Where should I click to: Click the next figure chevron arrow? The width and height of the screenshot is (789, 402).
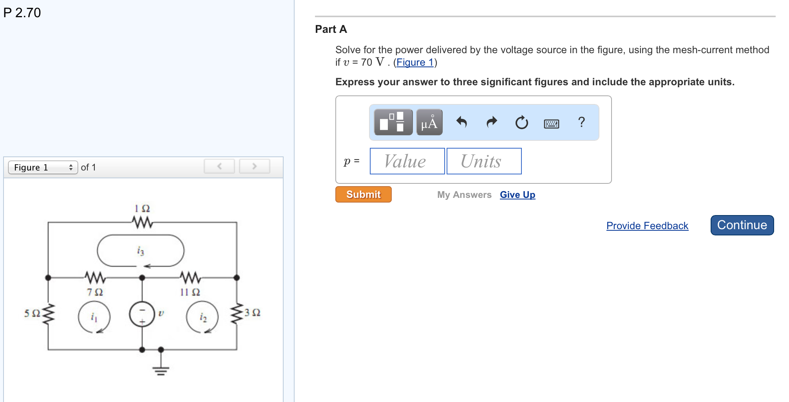(255, 166)
